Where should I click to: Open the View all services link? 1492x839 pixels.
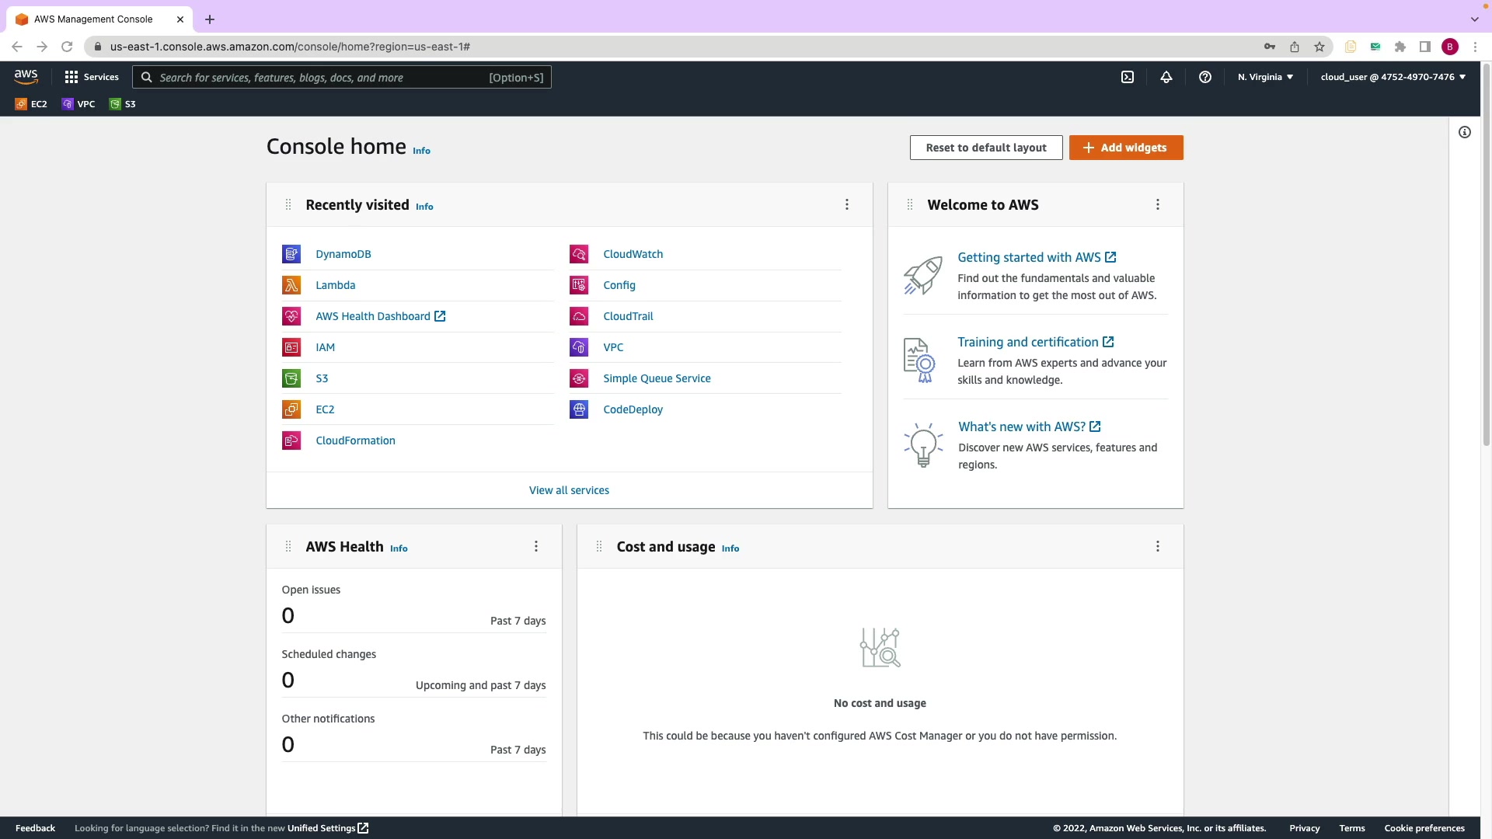(569, 490)
